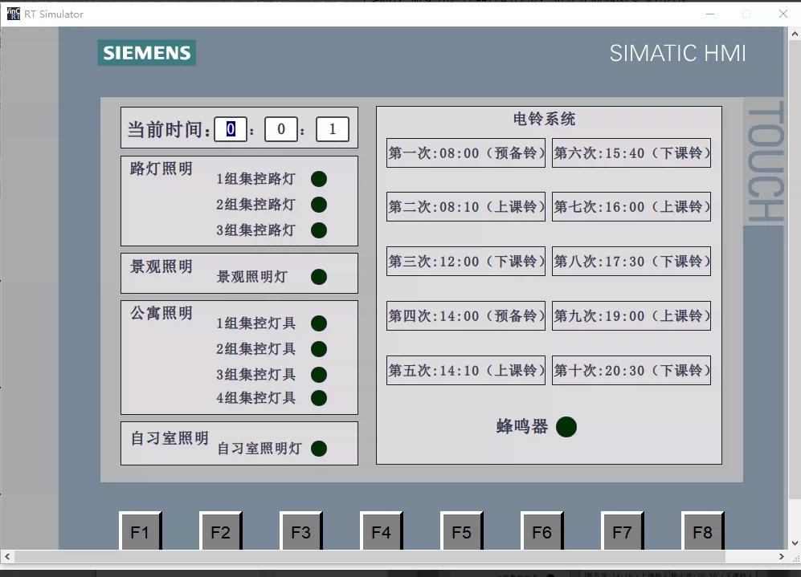This screenshot has height=577, width=801.
Task: Click the 公寓照明 section label
Action: (x=161, y=313)
